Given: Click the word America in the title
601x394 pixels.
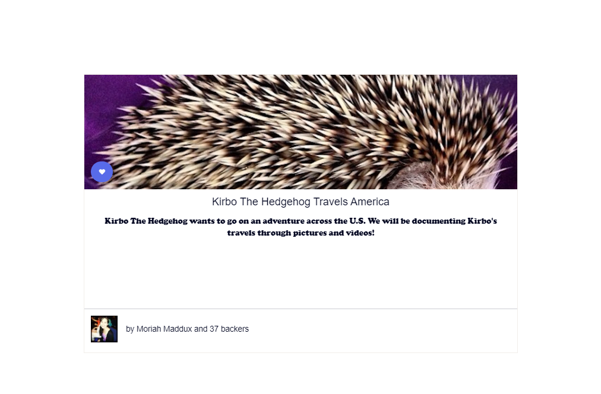Looking at the screenshot, I should pyautogui.click(x=370, y=202).
